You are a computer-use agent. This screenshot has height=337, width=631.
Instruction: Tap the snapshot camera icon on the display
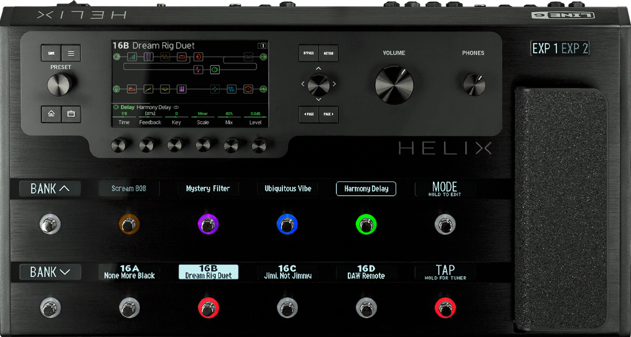coord(262,46)
